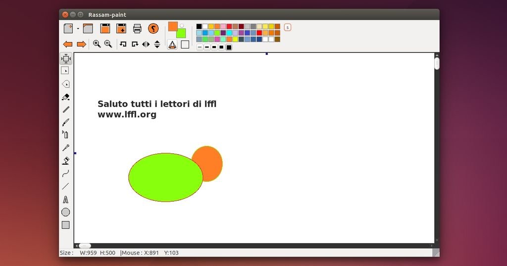The image size is (507, 266).
Task: Print the drawing with the printer icon
Action: point(137,29)
